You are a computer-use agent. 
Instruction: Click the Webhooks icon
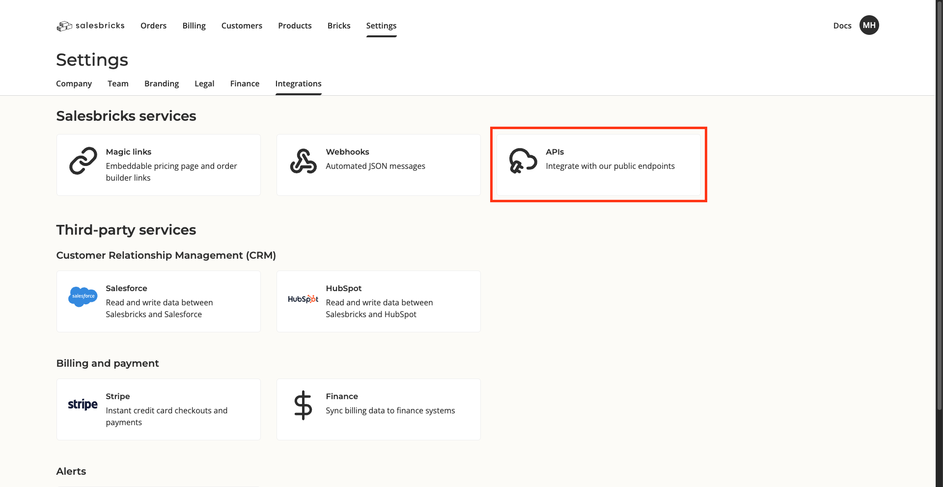[x=303, y=161]
